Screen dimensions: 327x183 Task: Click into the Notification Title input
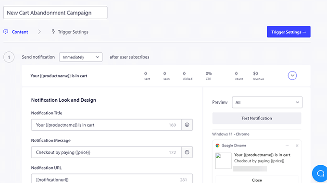pos(106,125)
